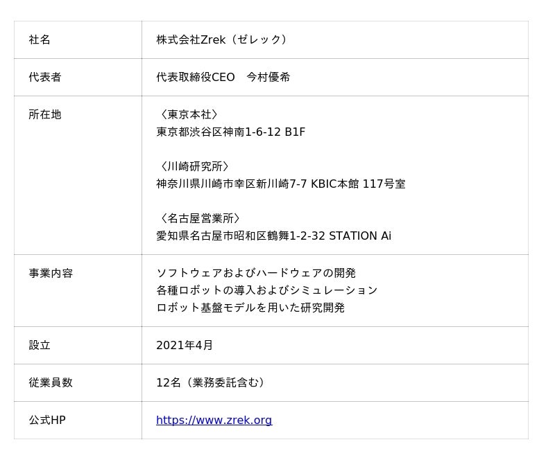
Task: Select the Kawasaki KBIC本館 117号室 address line
Action: coord(280,184)
